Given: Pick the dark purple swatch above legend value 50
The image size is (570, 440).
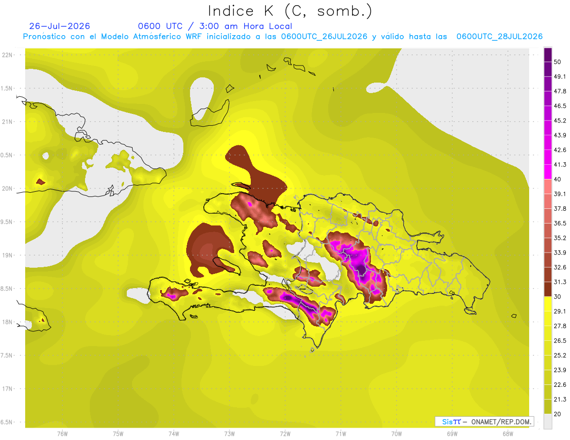Looking at the screenshot, I should (548, 54).
